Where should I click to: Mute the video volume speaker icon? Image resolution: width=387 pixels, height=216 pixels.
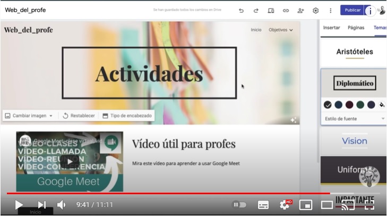tap(61, 205)
